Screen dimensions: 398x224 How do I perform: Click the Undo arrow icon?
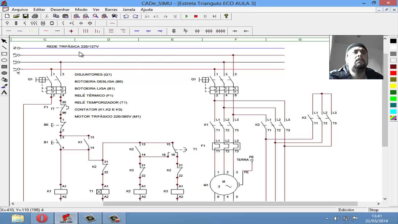pyautogui.click(x=126, y=16)
